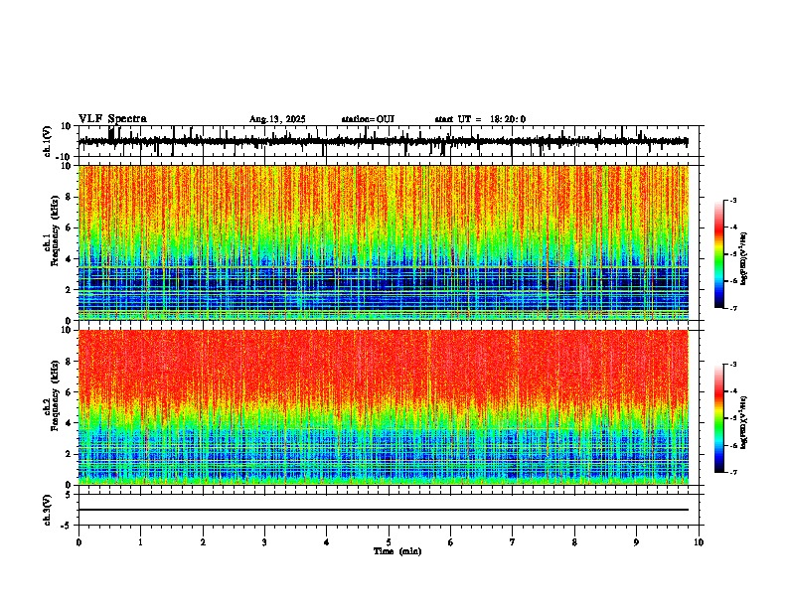Click the ch.1 color bar '-3' label
This screenshot has height=608, width=787.
(x=732, y=201)
